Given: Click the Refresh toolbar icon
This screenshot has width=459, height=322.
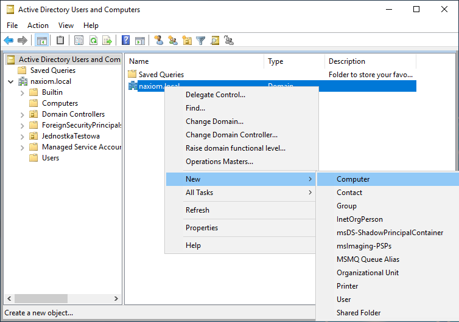Looking at the screenshot, I should [93, 41].
